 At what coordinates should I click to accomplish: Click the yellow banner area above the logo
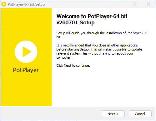point(26,24)
